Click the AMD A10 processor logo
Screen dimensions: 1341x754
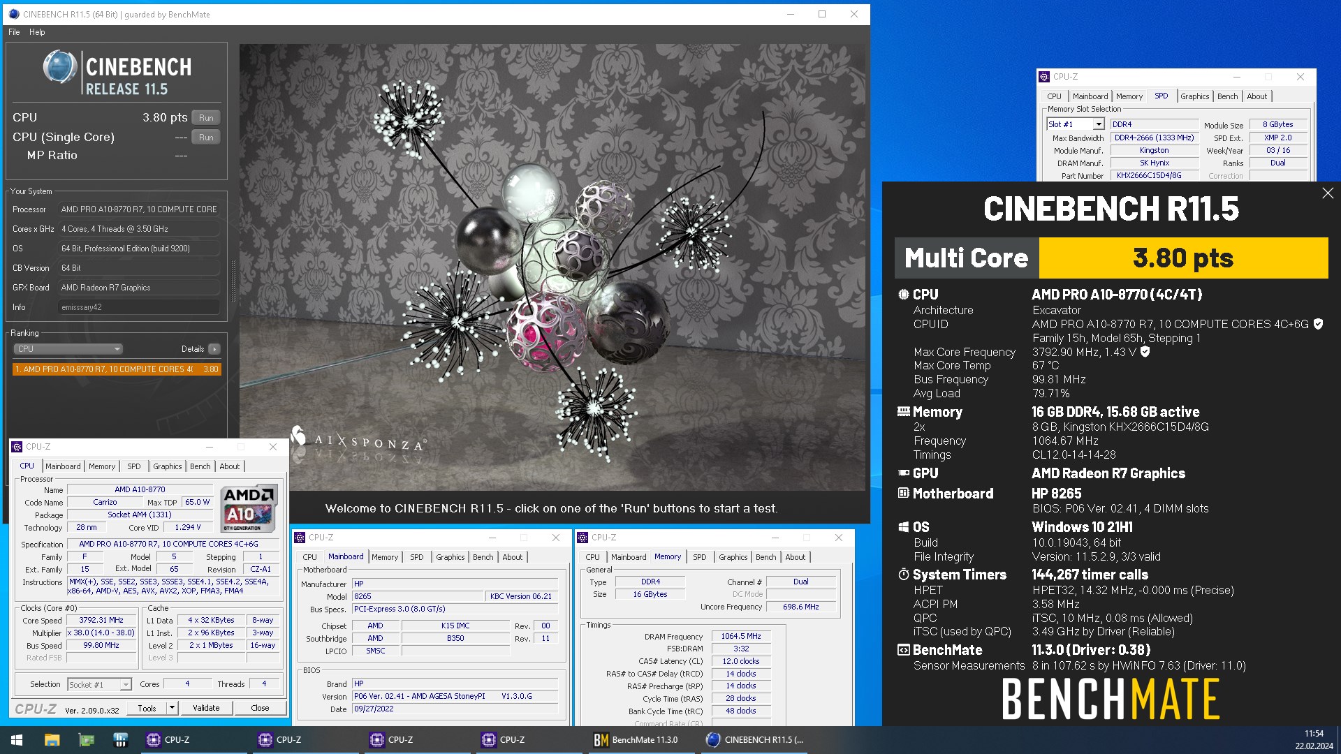point(249,508)
